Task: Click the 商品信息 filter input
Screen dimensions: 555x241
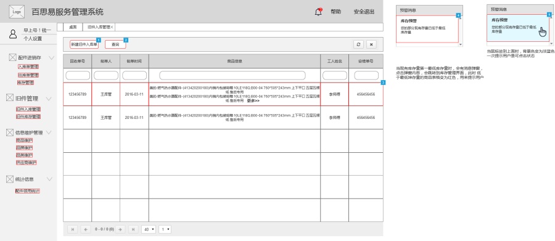Action: point(232,75)
